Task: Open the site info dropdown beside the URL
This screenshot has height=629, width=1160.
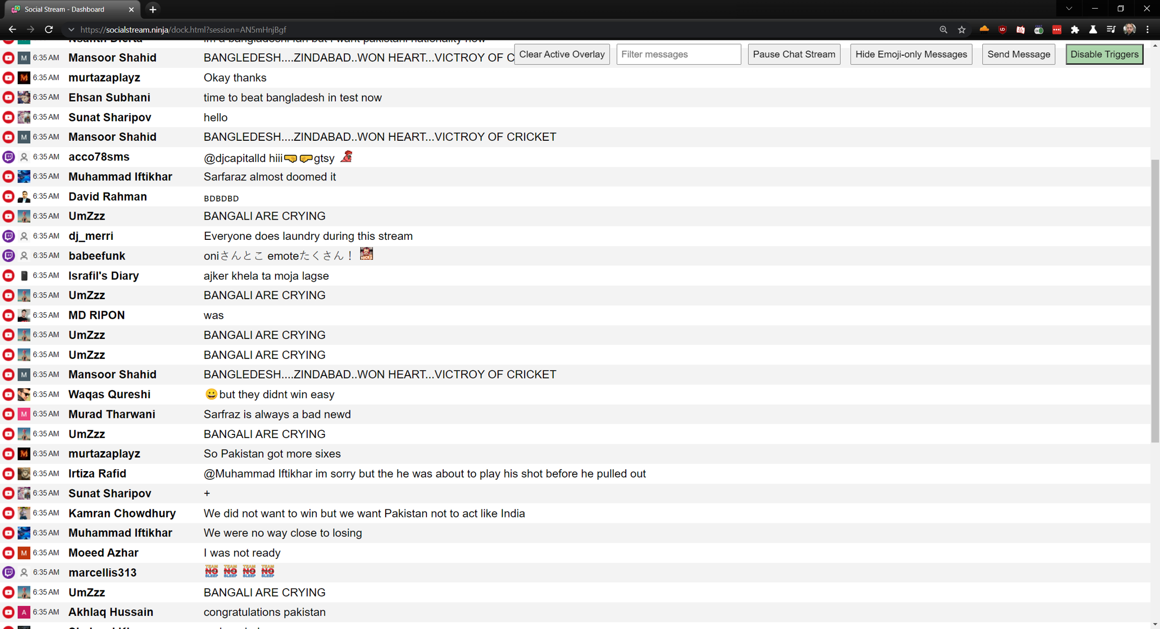Action: click(x=71, y=30)
